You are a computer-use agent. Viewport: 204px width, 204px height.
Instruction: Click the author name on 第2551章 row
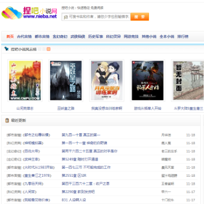coord(169,176)
